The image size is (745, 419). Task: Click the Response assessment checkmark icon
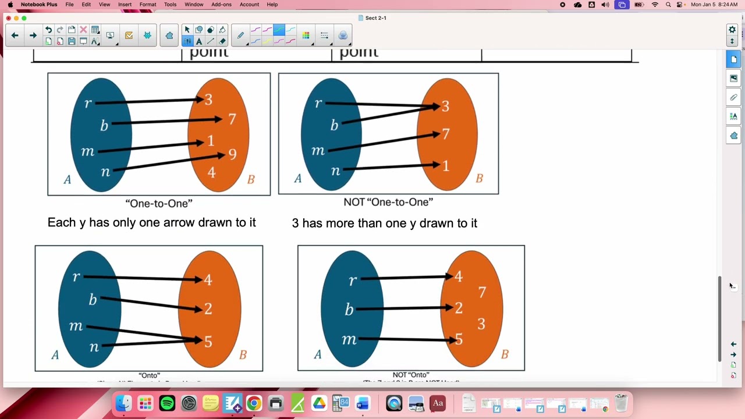129,35
